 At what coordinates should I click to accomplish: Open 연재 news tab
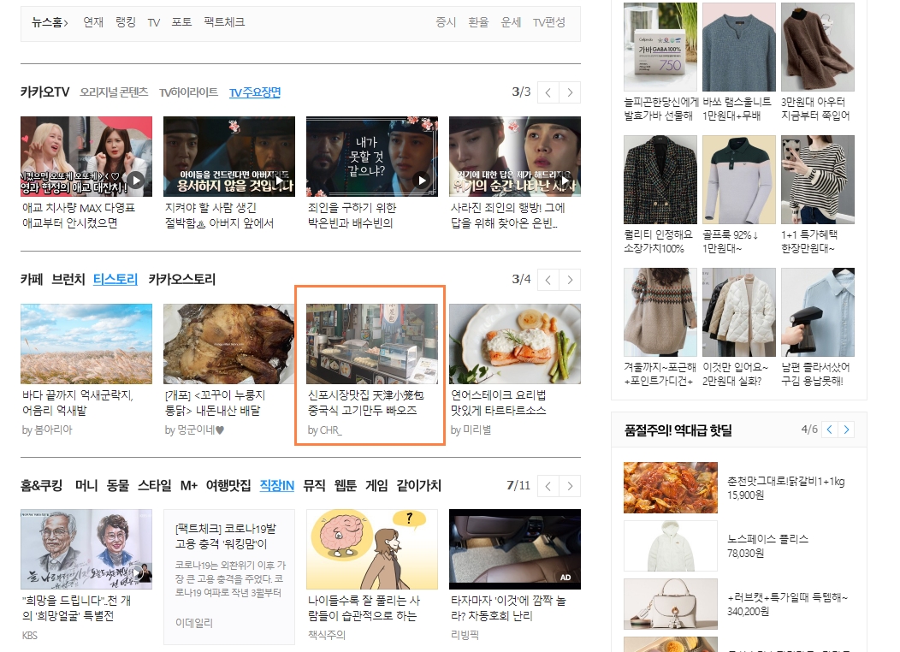(93, 21)
